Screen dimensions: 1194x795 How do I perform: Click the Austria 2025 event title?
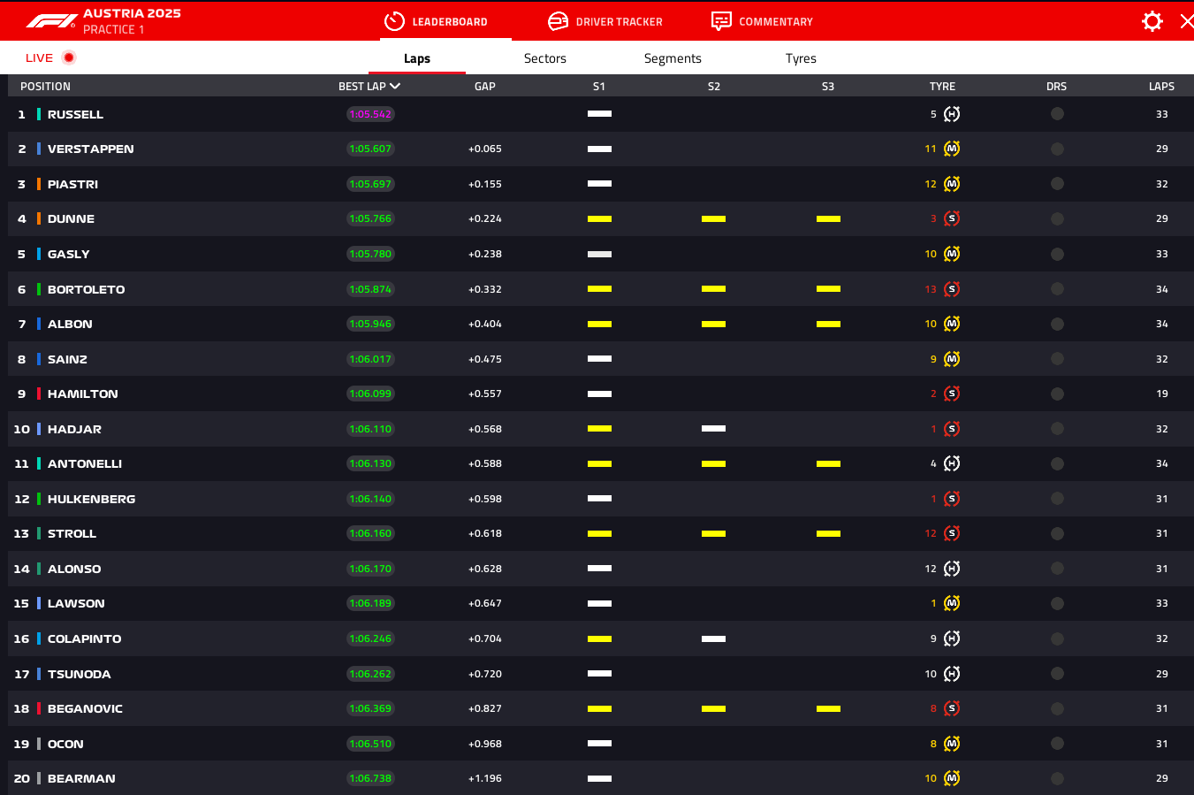132,13
